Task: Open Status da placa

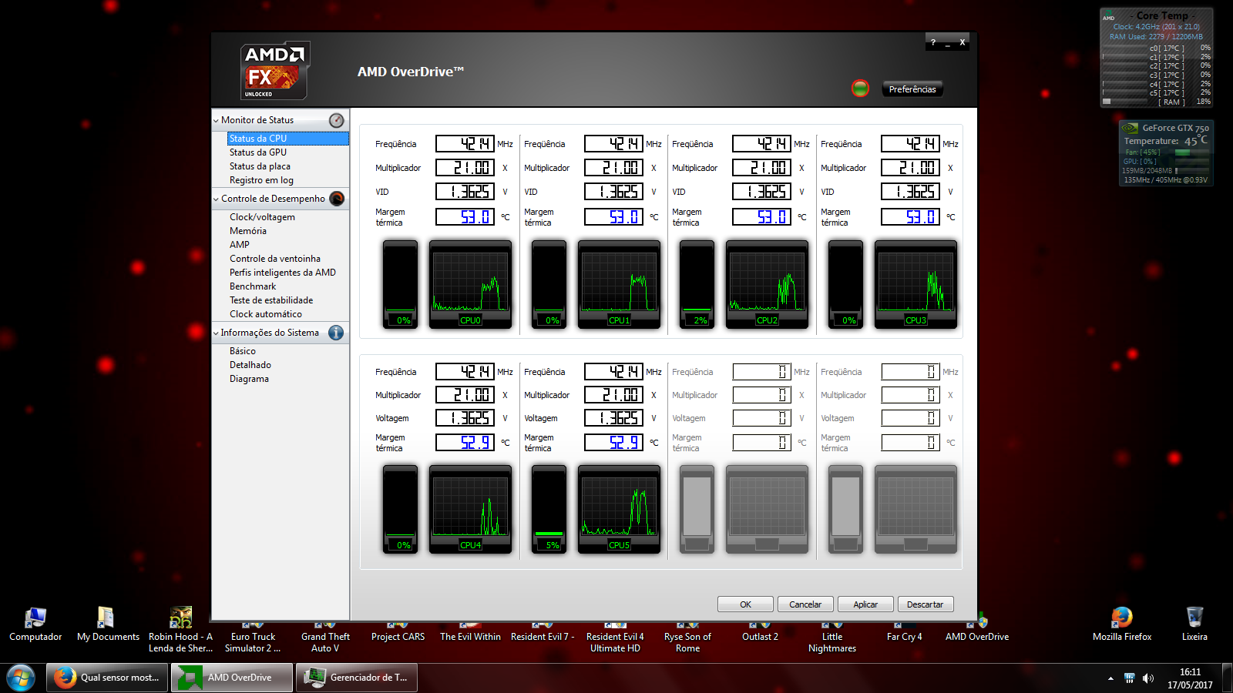Action: [260, 166]
